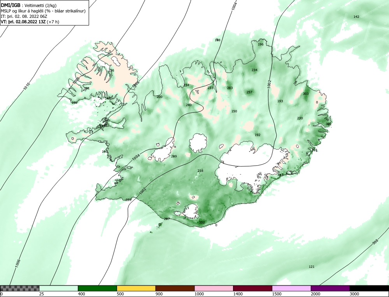Click the CAPE value '192' on the map
This screenshot has width=389, height=297.
(x=258, y=135)
